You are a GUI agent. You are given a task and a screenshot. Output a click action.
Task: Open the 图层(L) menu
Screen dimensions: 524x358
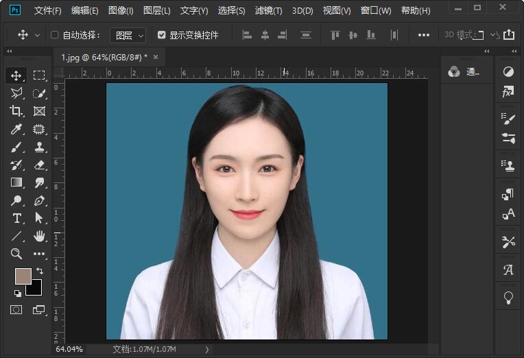click(x=156, y=11)
